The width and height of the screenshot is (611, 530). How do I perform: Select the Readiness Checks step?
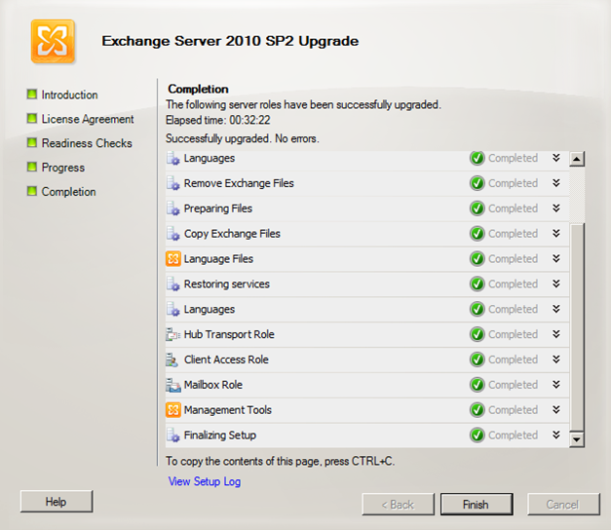[80, 143]
